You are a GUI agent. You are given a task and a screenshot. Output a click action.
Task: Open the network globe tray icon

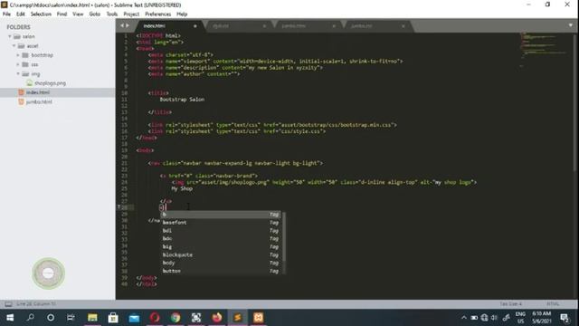click(484, 318)
